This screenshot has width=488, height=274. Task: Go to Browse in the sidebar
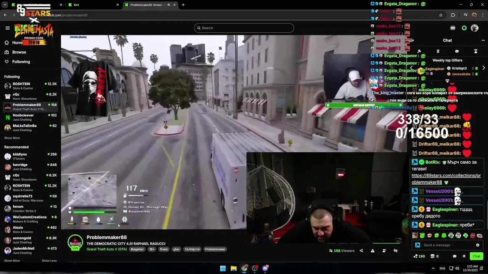[x=19, y=52]
